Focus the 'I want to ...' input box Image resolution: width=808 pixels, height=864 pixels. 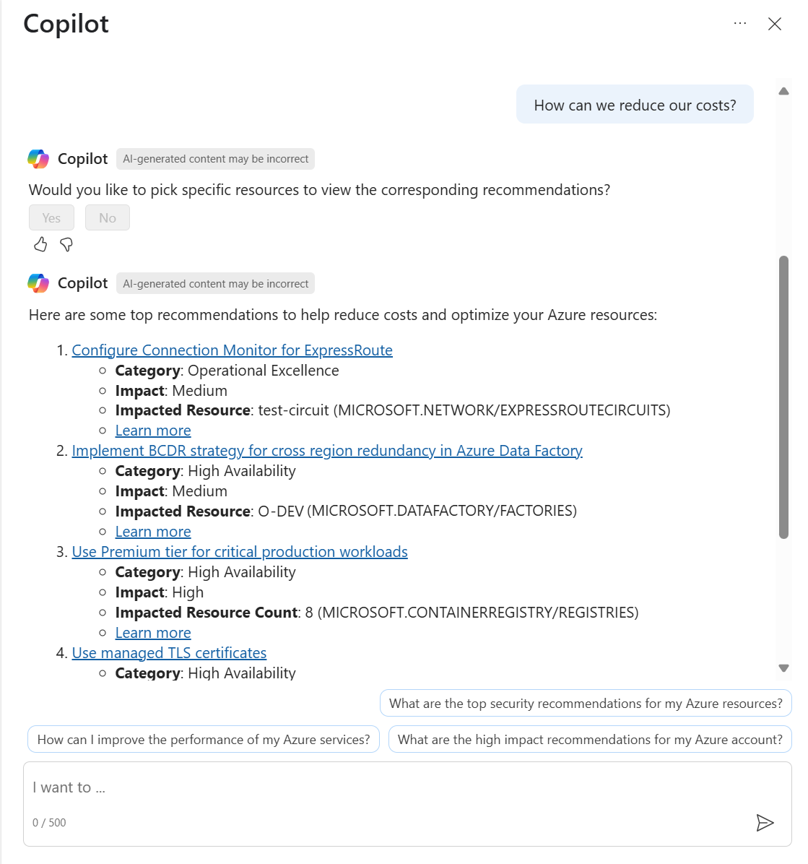point(390,788)
